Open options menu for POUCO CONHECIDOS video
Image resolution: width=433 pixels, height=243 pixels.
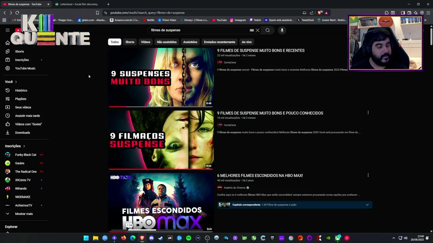tap(368, 113)
